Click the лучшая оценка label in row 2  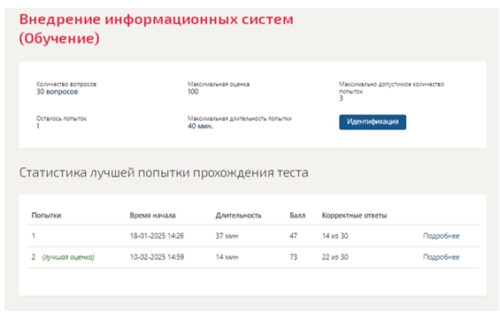68,257
